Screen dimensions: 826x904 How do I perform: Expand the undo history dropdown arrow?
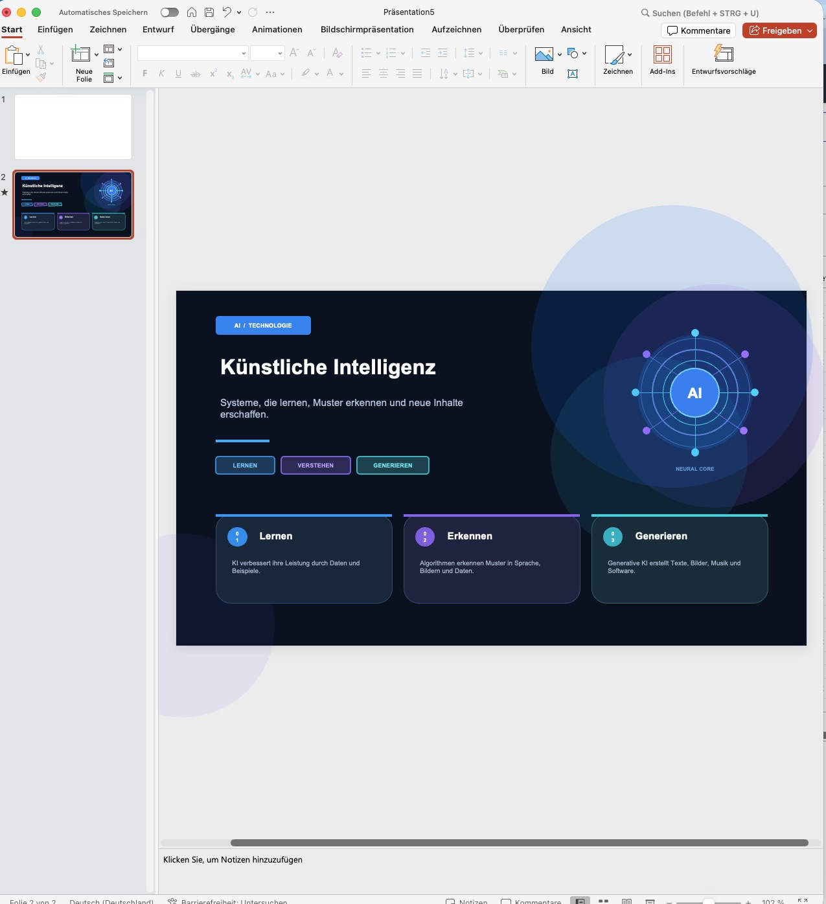239,12
